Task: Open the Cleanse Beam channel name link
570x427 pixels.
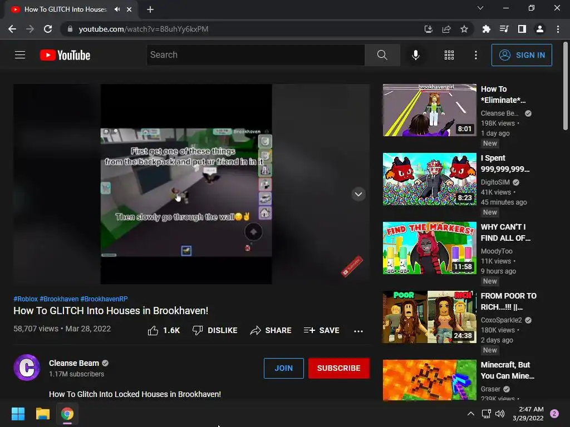Action: click(74, 363)
